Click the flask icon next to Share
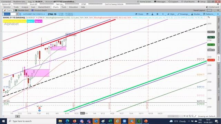221x124 pixels. click(x=152, y=14)
